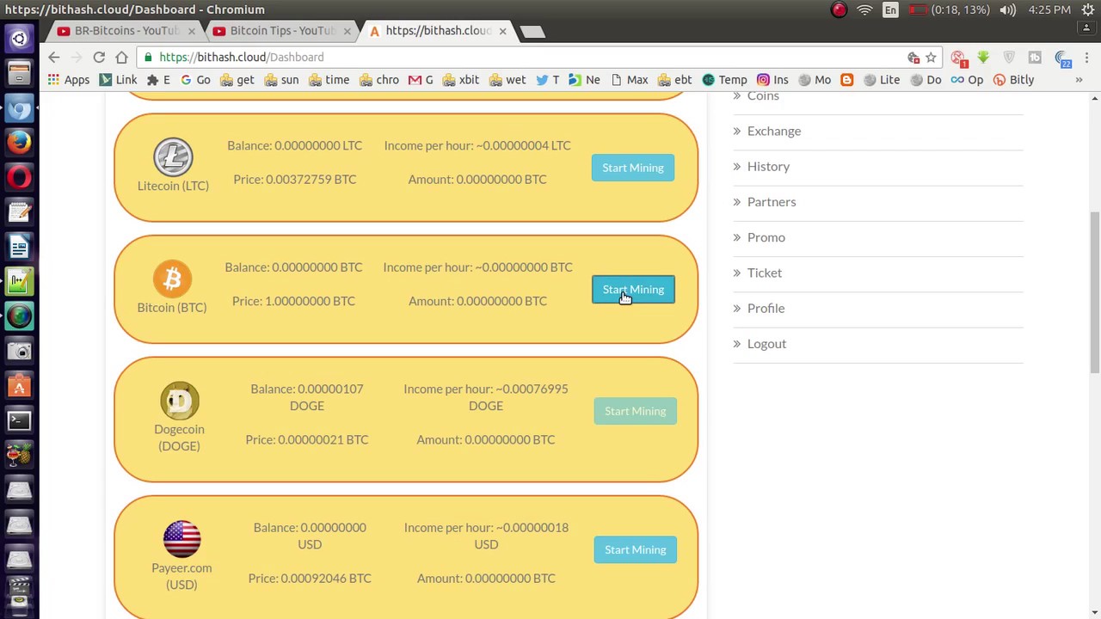
Task: Open the Link bookmark
Action: pyautogui.click(x=118, y=80)
